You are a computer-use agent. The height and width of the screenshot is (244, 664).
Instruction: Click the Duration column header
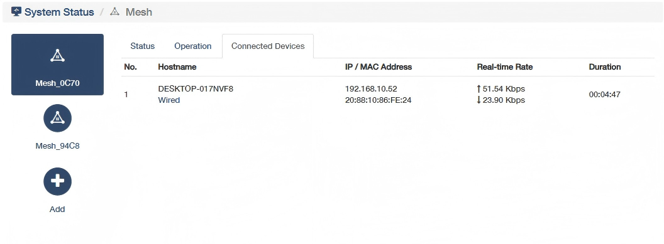click(605, 66)
